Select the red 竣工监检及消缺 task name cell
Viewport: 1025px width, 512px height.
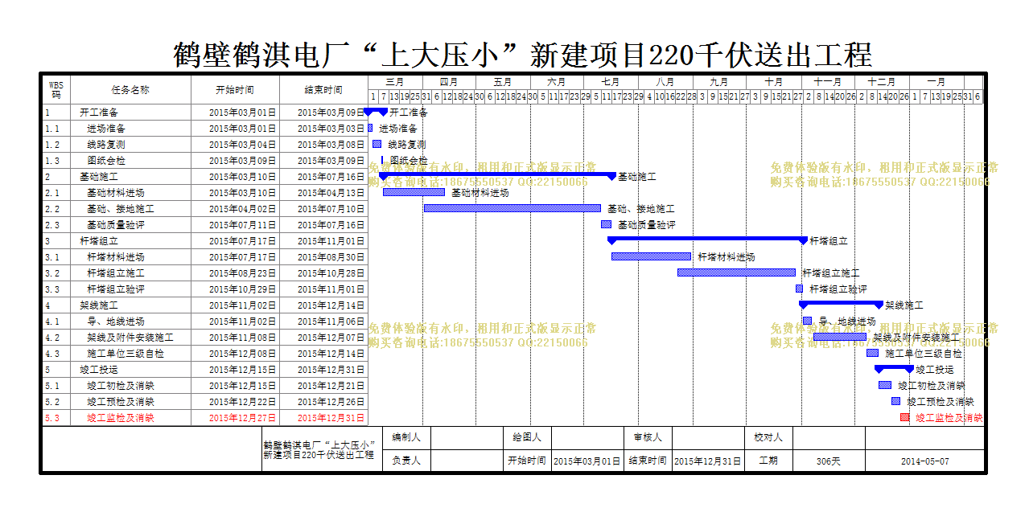tap(130, 418)
